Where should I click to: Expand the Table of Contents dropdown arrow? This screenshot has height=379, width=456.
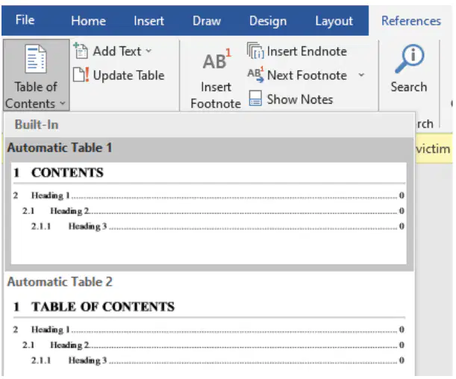[63, 103]
